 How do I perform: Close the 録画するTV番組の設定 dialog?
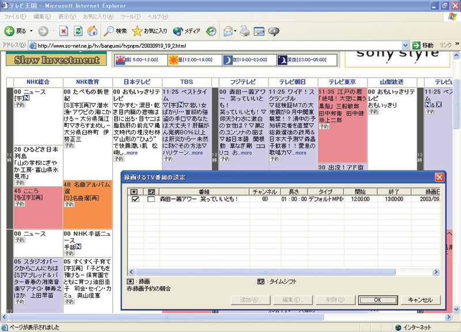[x=439, y=178]
